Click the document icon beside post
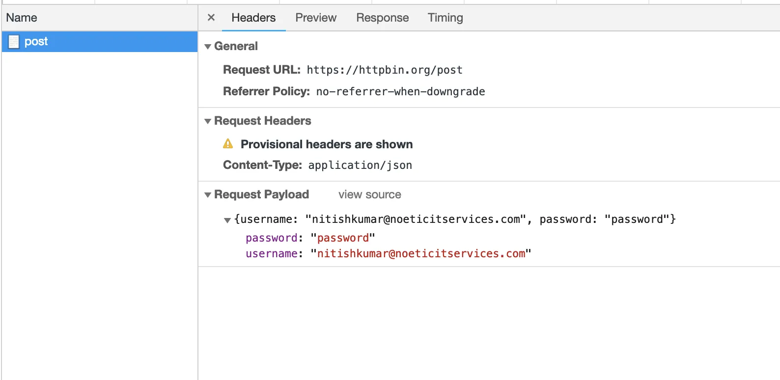Screen dimensions: 780x380 14,42
